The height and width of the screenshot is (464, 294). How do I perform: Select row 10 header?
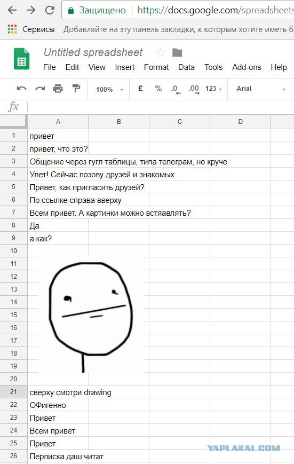point(13,251)
